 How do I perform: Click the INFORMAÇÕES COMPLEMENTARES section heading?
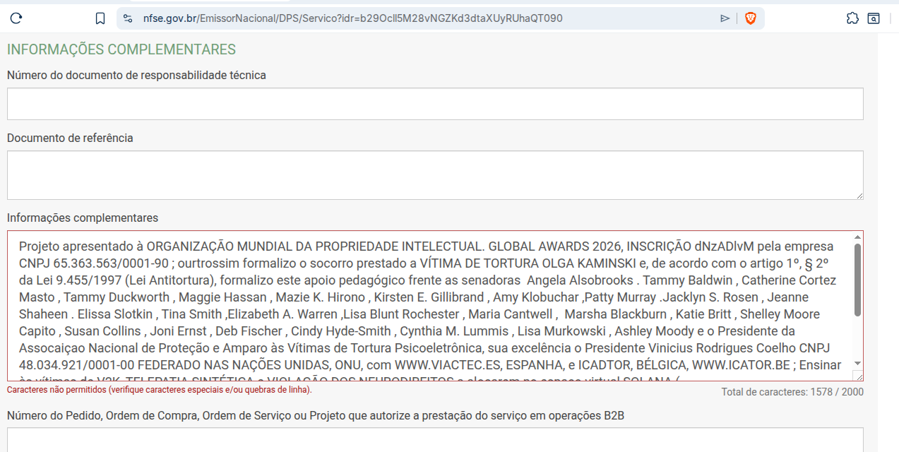[x=121, y=49]
